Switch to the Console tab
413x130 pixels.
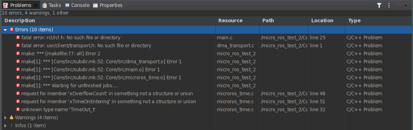pos(77,5)
